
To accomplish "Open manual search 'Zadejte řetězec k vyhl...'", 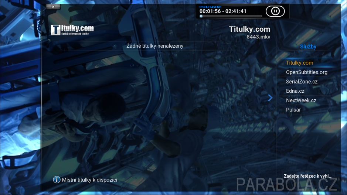I will [308, 176].
